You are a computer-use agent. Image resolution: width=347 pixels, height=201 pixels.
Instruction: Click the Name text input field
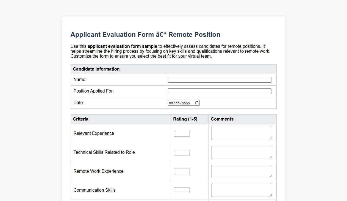click(x=219, y=79)
